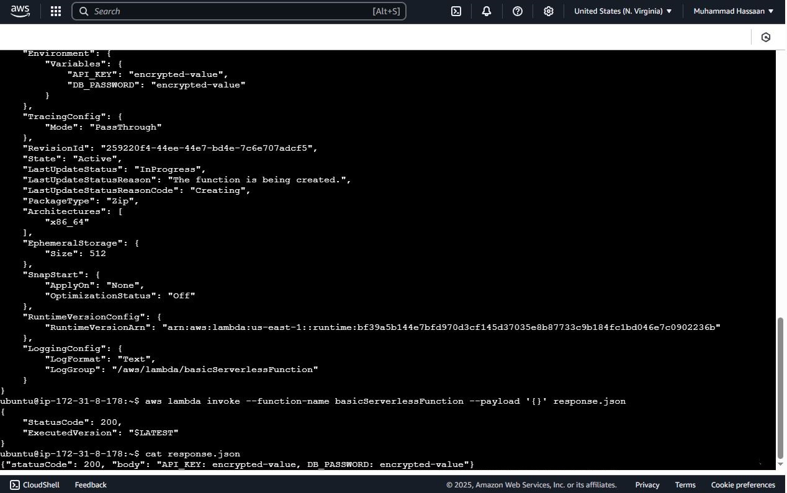Click the response body output last line
Screen dimensions: 787x493
237,464
